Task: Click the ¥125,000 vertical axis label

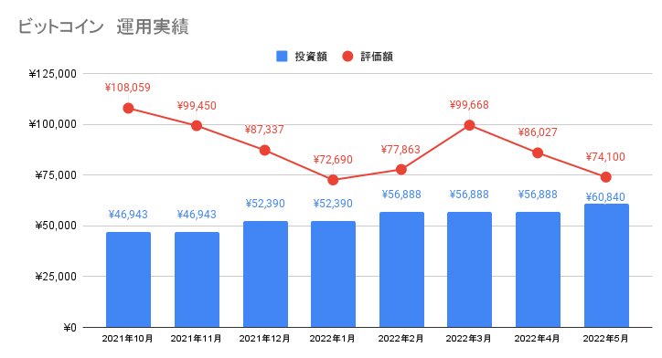Action: [x=53, y=74]
